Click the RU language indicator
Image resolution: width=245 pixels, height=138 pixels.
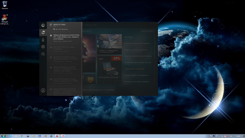pos(211,136)
